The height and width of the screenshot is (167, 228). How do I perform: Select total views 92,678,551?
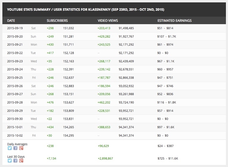pos(126,69)
